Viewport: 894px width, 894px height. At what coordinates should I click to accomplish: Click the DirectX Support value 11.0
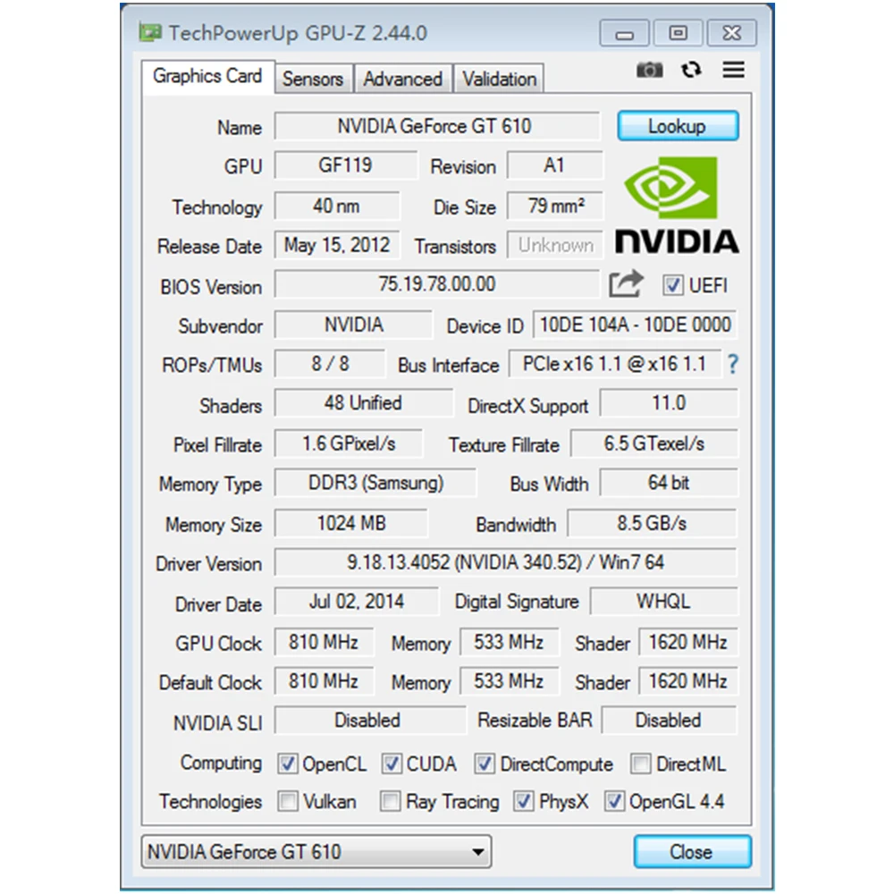(669, 403)
